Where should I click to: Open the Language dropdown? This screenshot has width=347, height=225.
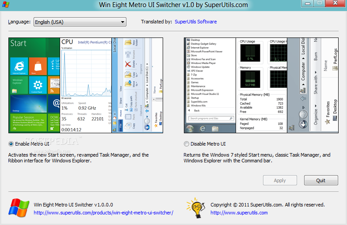[80, 22]
